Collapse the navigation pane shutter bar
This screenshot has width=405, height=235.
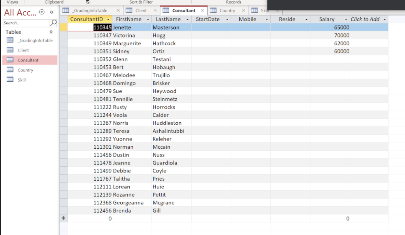pyautogui.click(x=52, y=11)
